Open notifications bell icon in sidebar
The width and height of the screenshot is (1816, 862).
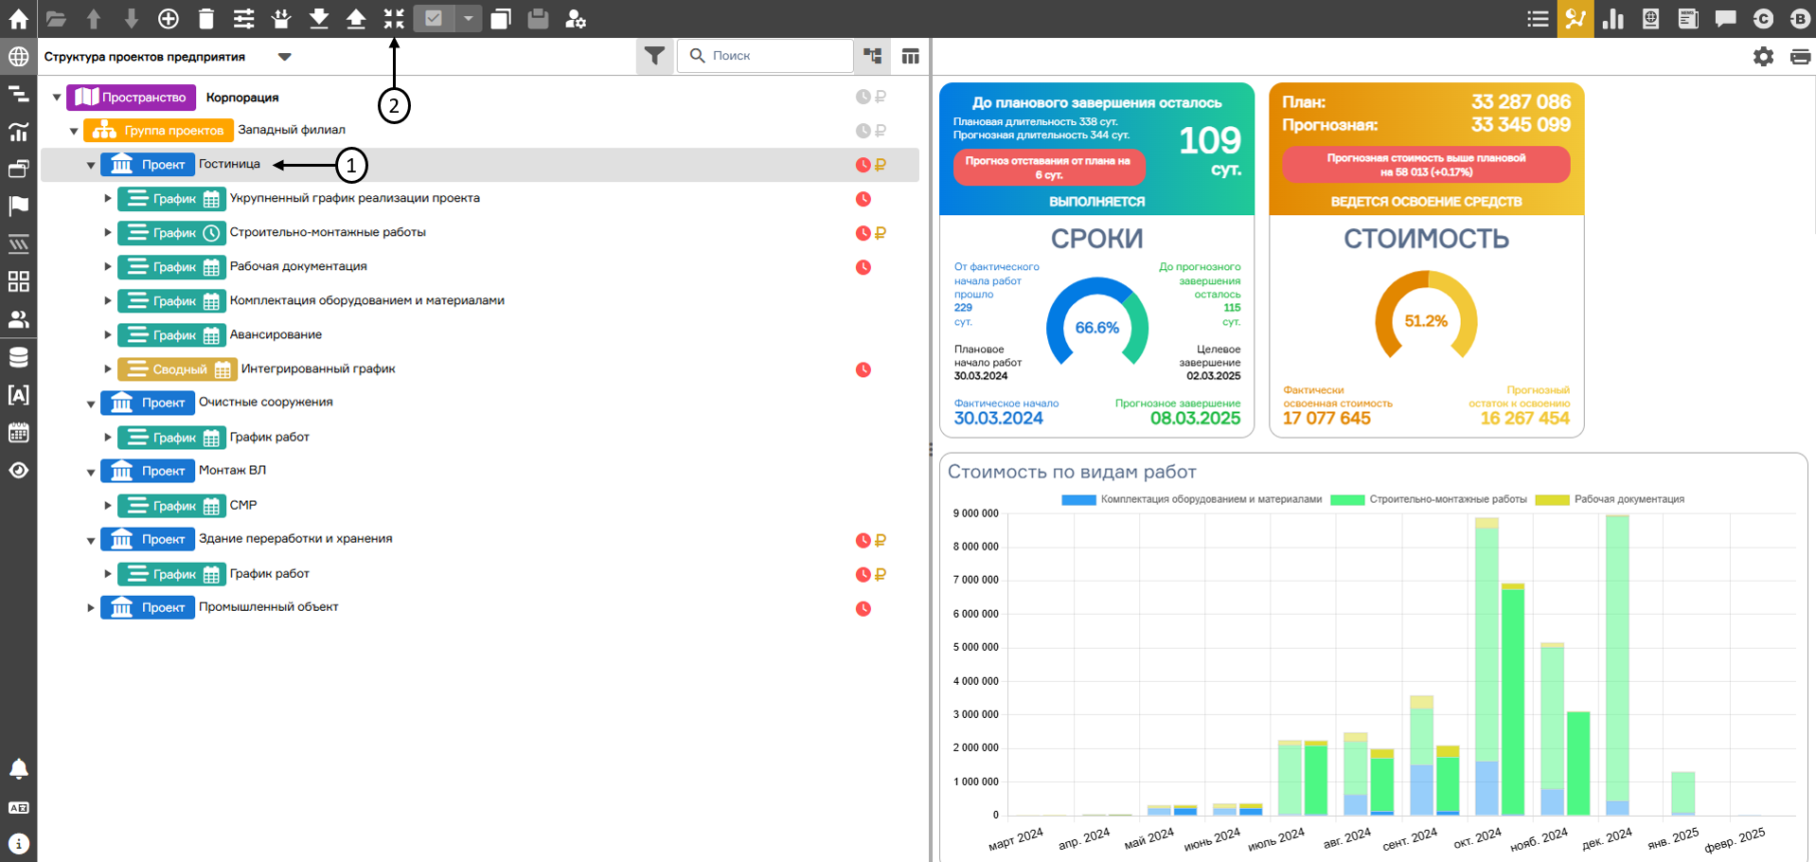(x=18, y=769)
